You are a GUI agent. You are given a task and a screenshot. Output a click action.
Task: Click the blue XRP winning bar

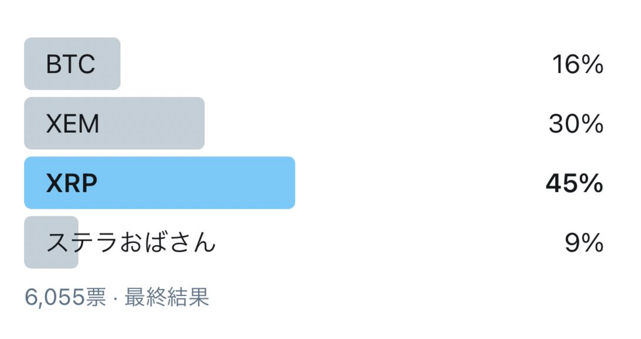coord(160,183)
